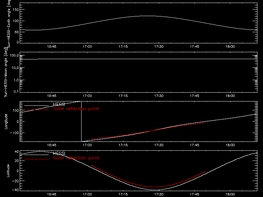Select the -40 tick on Latitude axis
The height and width of the screenshot is (197, 263).
pos(15,190)
